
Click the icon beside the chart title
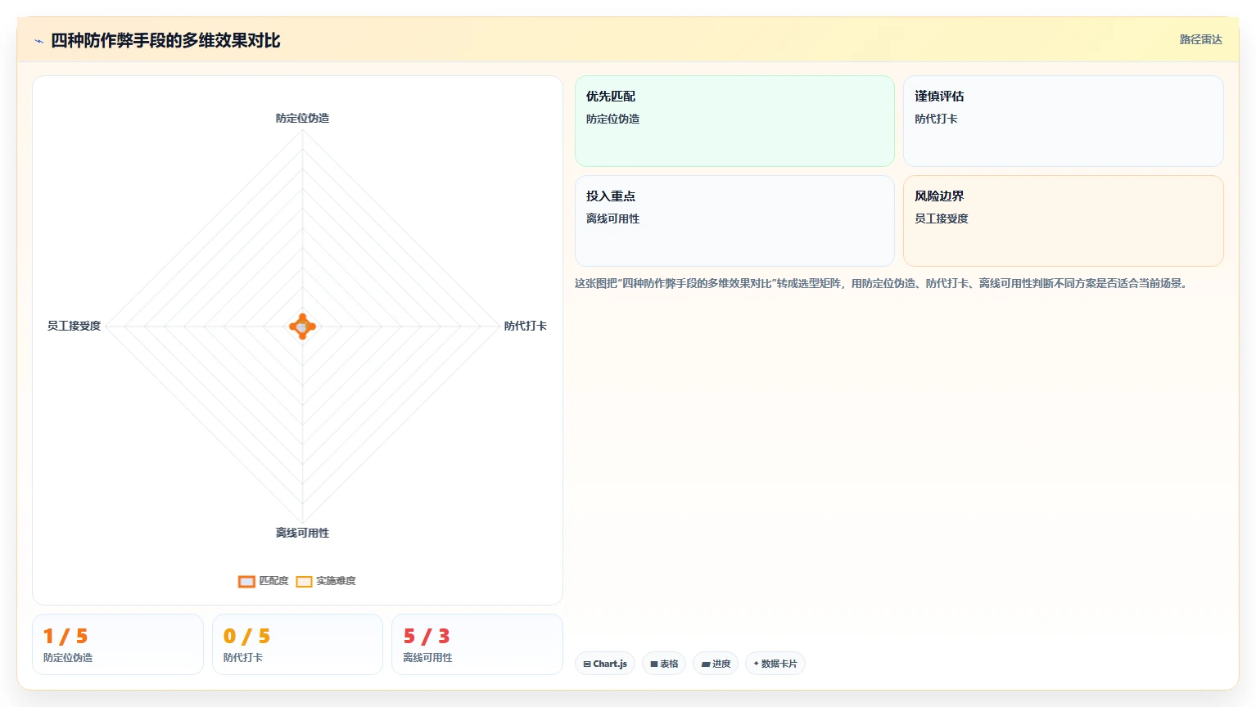pos(38,41)
